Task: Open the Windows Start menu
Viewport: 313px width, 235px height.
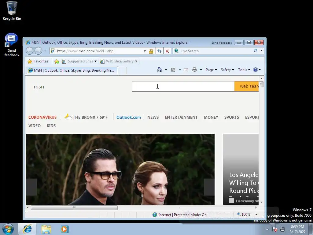Action: tap(8, 229)
